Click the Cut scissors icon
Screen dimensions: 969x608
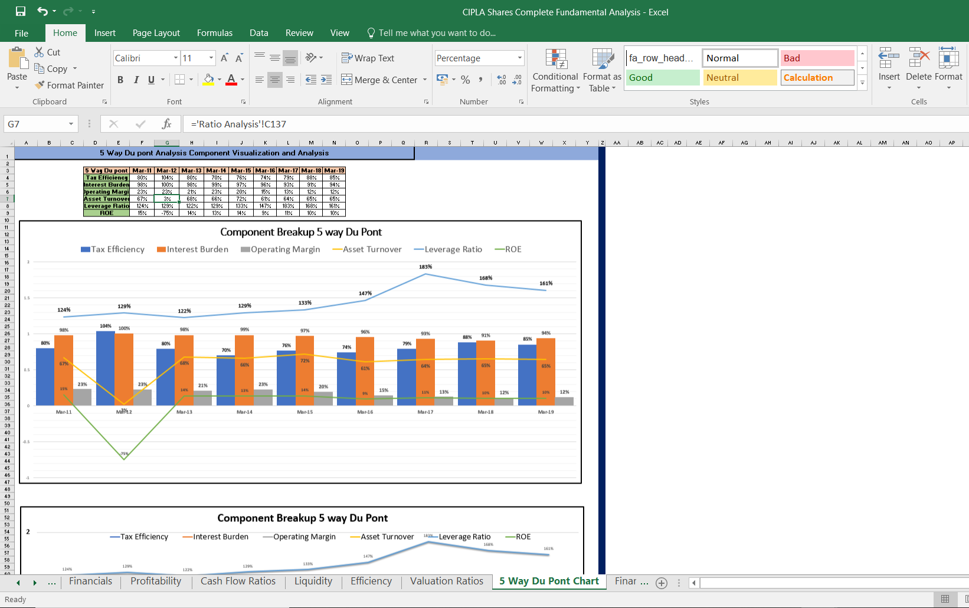(x=40, y=52)
